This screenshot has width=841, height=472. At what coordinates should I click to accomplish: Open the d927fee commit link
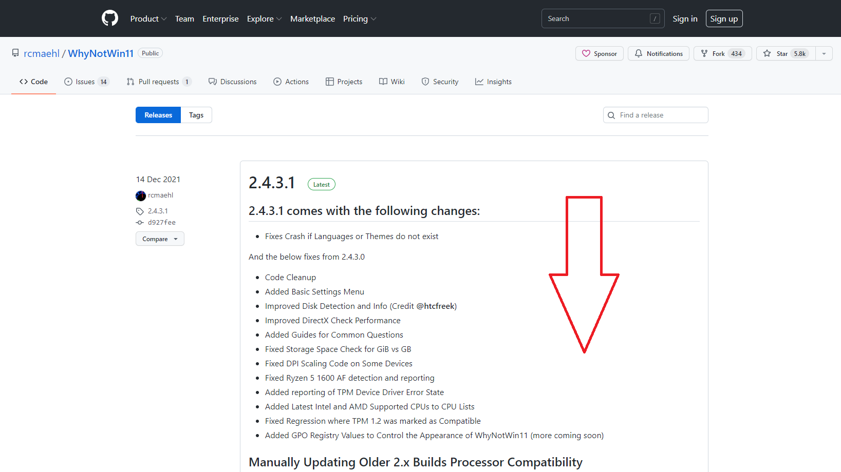tap(162, 223)
